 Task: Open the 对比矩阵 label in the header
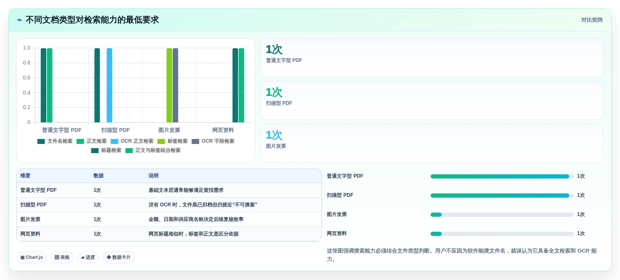point(592,20)
